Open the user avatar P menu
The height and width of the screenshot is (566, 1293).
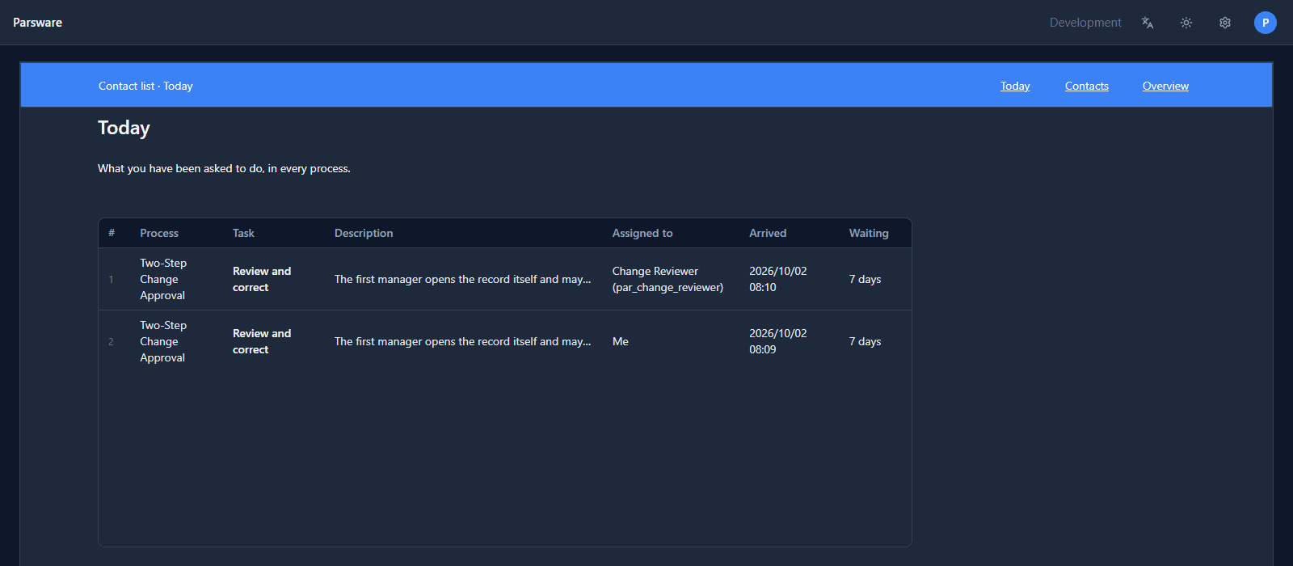1266,23
